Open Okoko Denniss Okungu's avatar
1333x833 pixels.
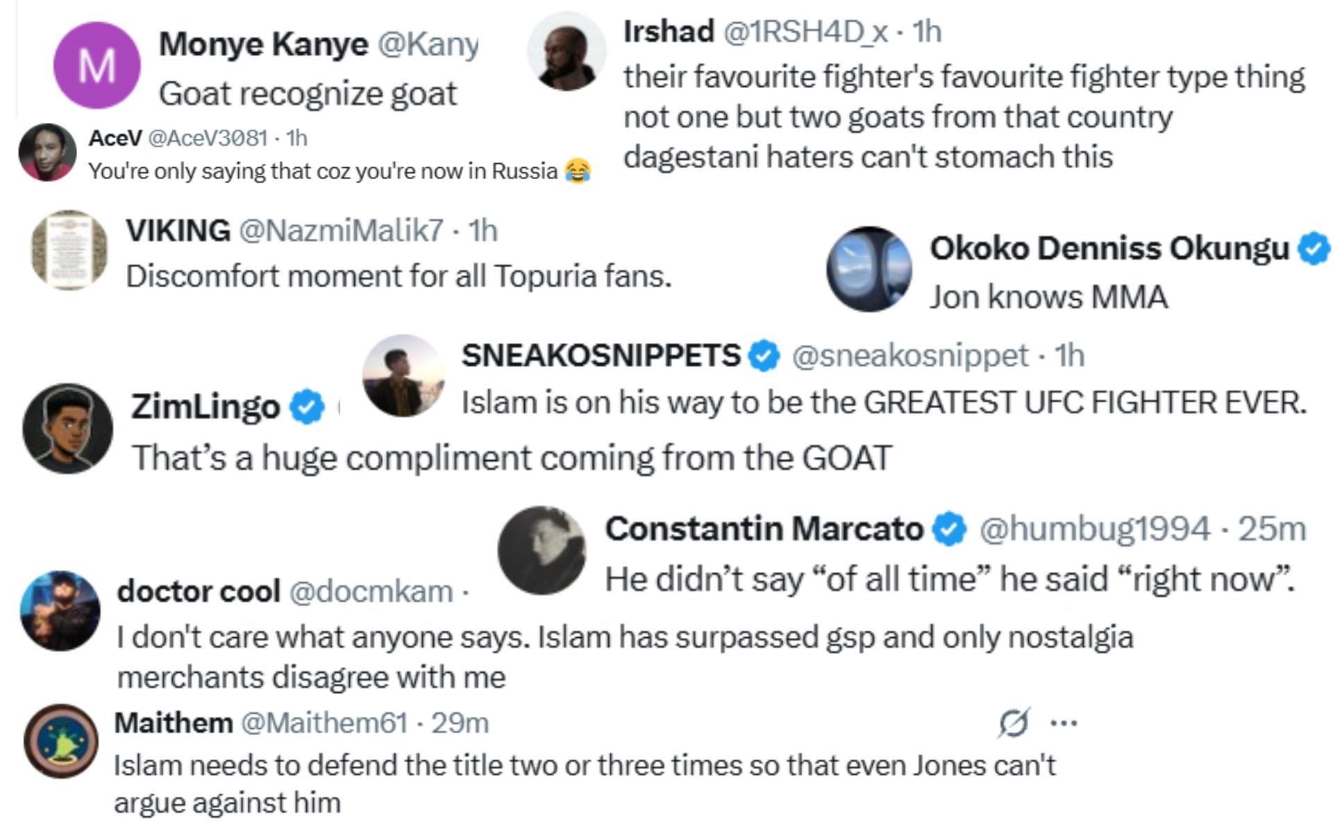pyautogui.click(x=869, y=269)
